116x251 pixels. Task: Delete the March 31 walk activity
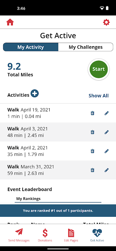click(92, 170)
